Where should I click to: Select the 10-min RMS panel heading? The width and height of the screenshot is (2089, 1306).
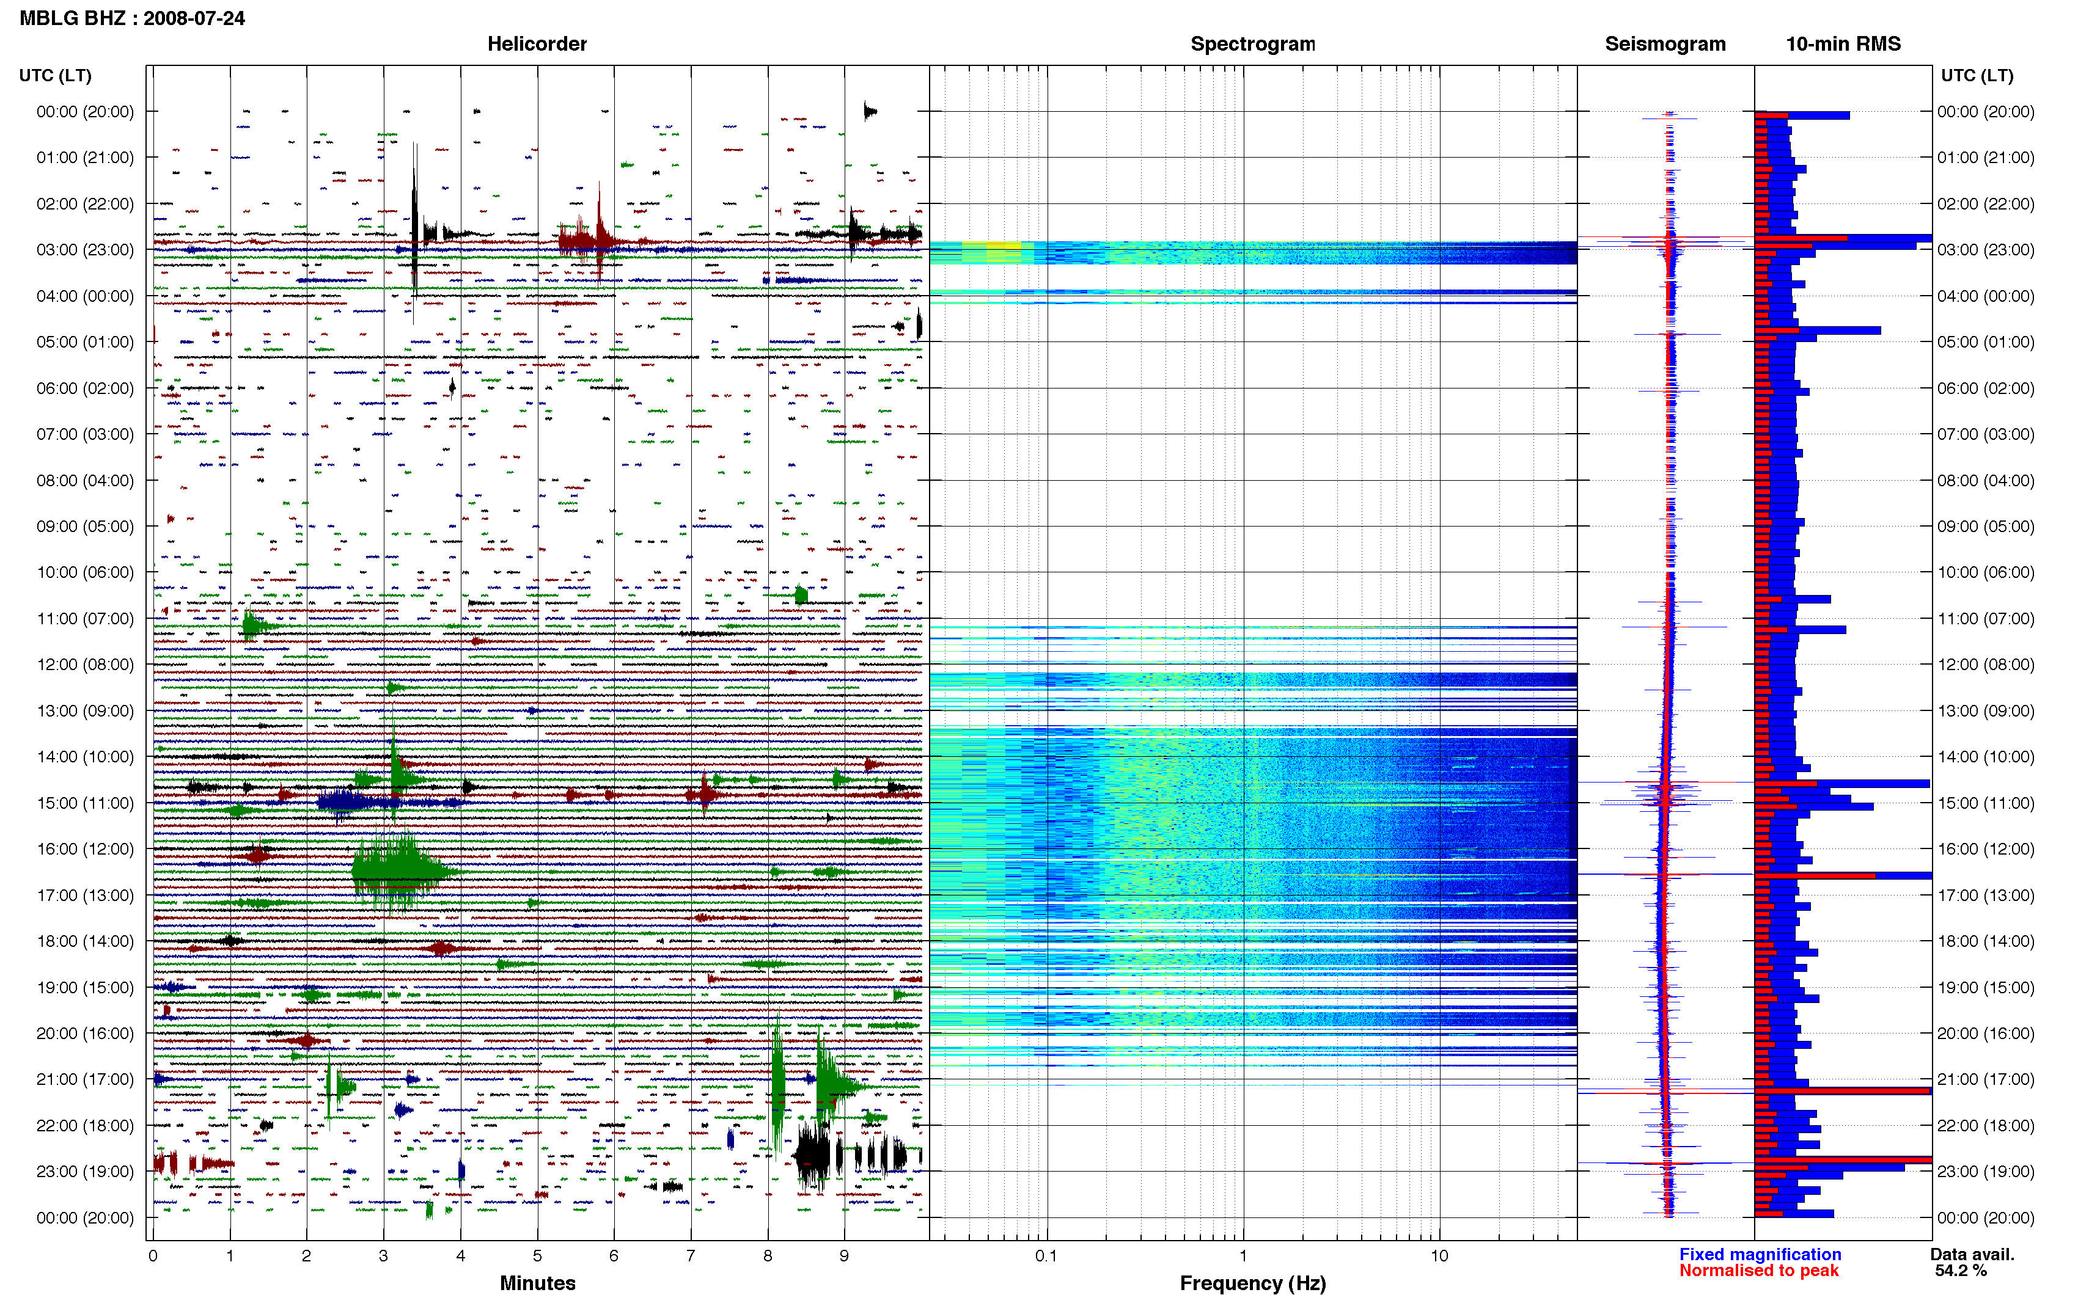[1843, 44]
